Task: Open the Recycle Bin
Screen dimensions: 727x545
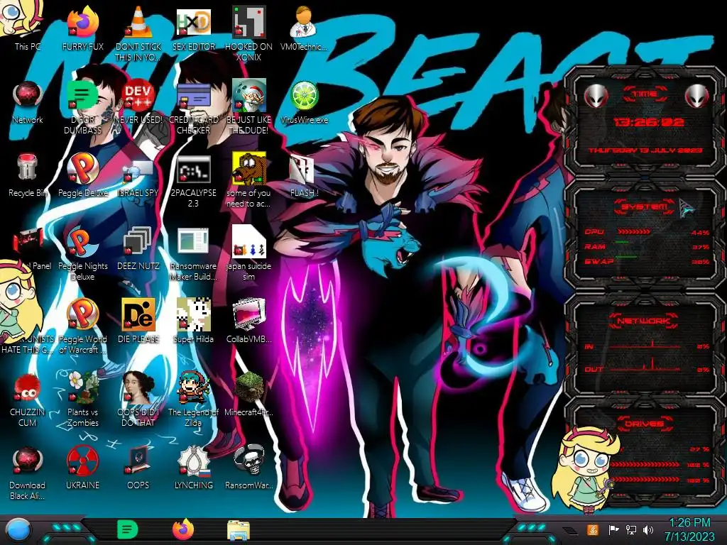Action: 28,175
